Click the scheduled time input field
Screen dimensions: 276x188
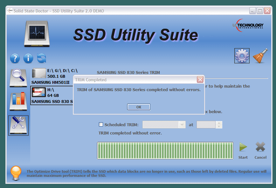coord(206,125)
